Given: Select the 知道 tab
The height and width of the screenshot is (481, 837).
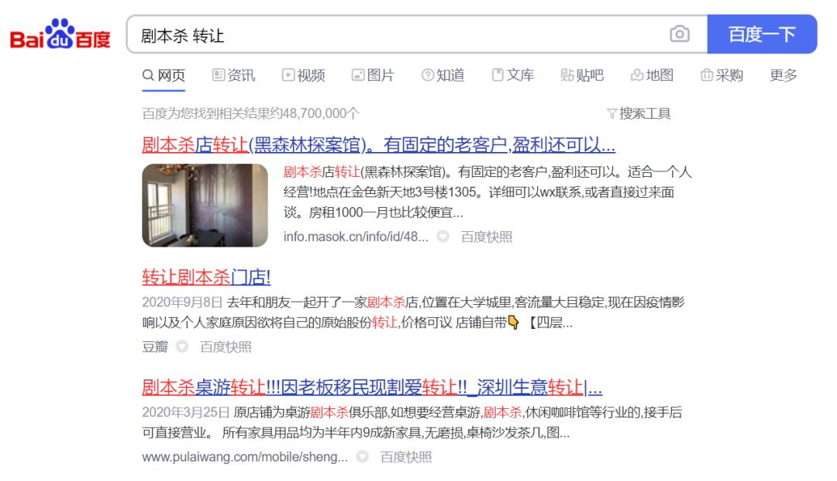Looking at the screenshot, I should [x=443, y=75].
